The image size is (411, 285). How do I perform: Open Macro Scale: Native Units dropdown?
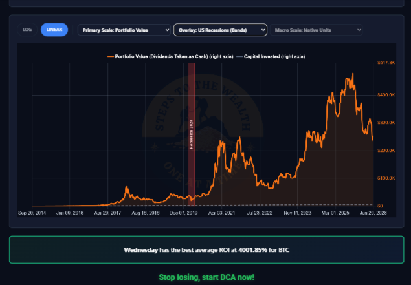click(x=316, y=30)
